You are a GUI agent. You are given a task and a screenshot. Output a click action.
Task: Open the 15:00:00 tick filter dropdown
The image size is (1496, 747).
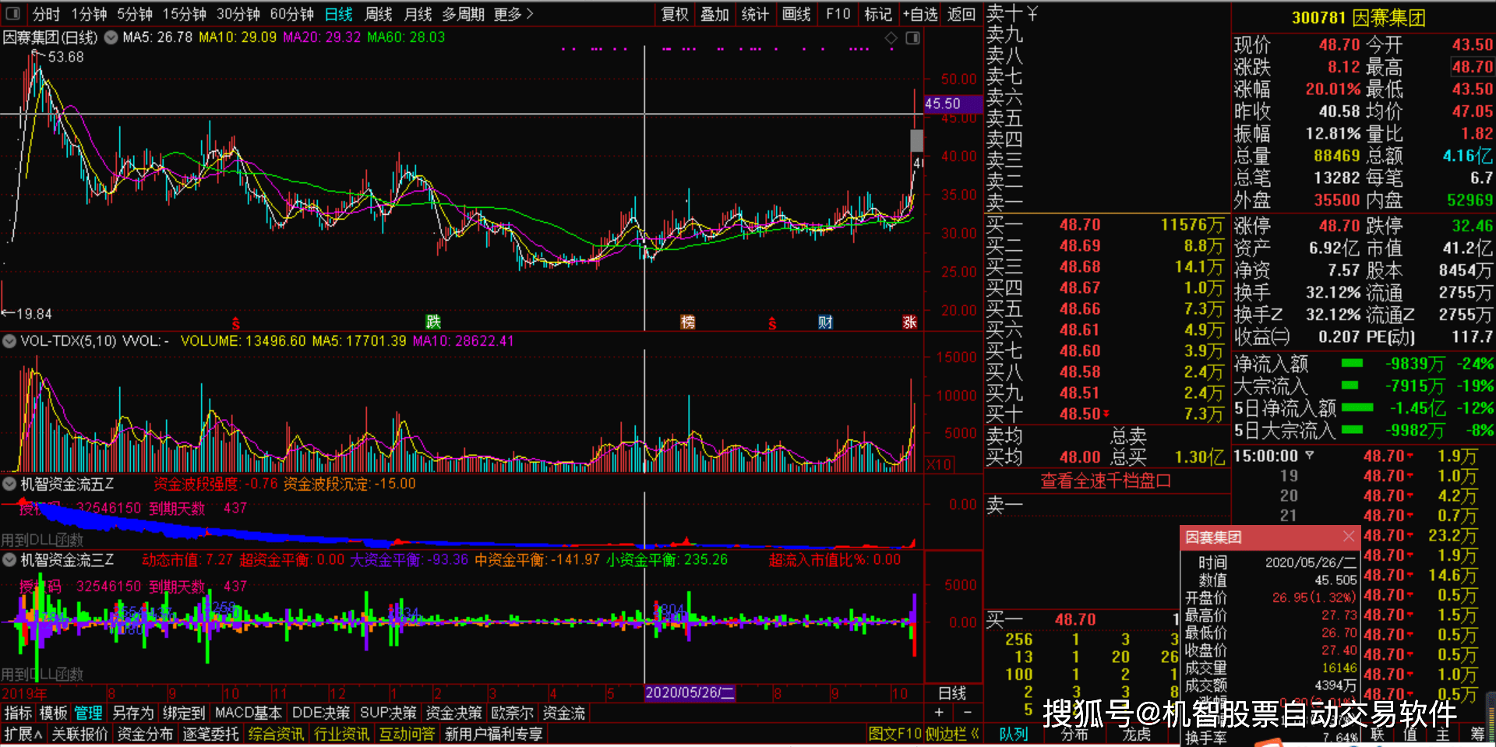pos(1309,455)
